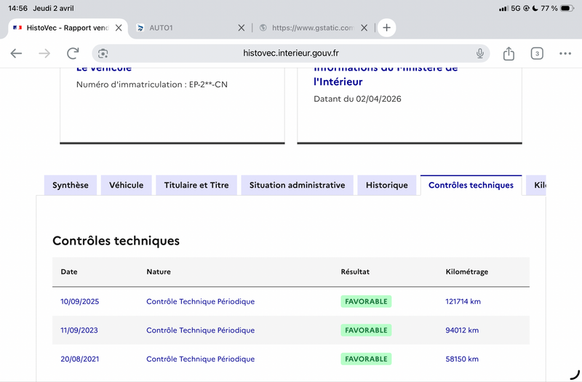This screenshot has height=382, width=582.
Task: Tap the microphone icon in address bar
Action: pos(480,53)
